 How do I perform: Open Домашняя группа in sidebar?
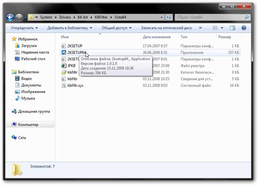point(34,112)
